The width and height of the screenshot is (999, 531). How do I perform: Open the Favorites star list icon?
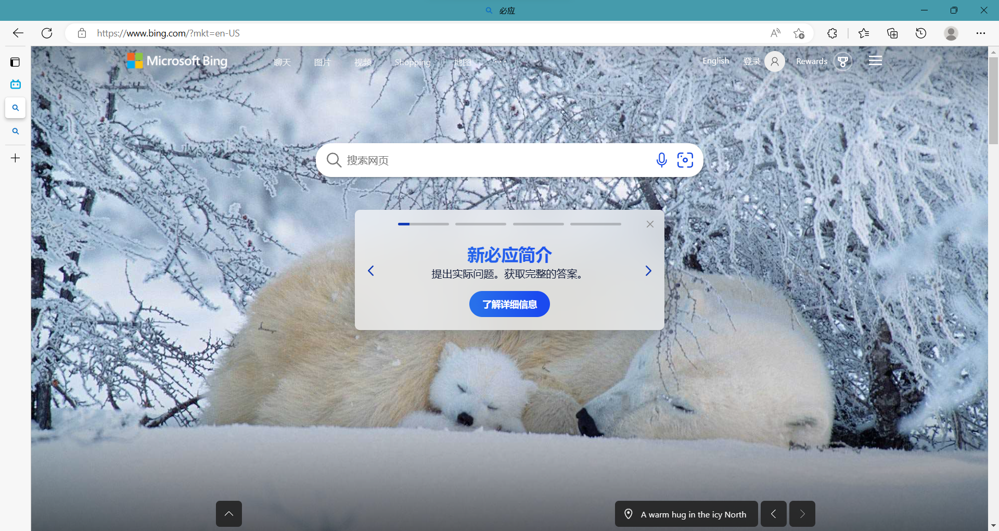[x=864, y=33]
